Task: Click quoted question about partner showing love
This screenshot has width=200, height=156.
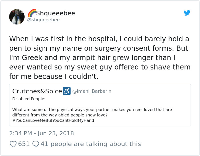Action: click(92, 112)
